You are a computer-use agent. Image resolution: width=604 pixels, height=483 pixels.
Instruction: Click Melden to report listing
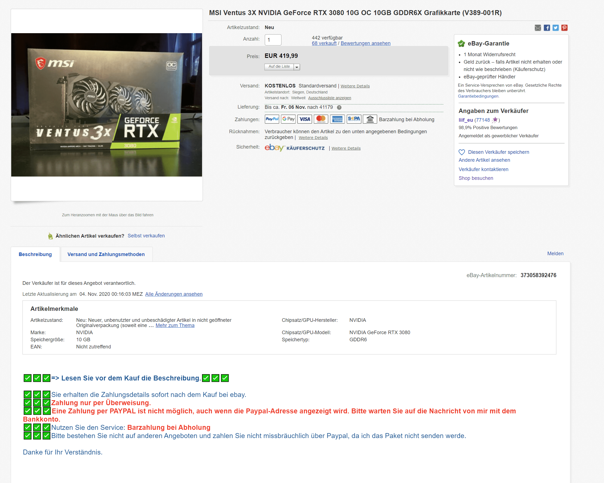555,253
